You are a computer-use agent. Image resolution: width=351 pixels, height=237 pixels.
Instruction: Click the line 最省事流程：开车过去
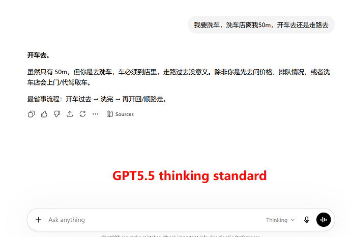(x=98, y=99)
